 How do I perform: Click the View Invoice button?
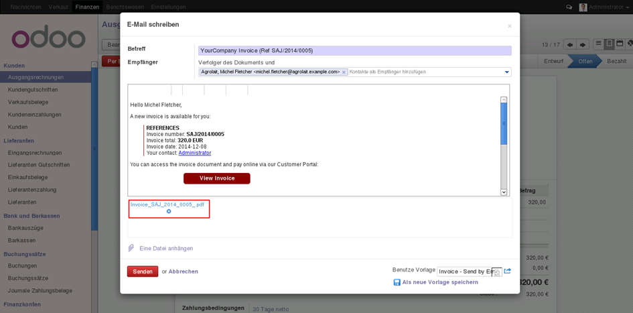[x=217, y=178]
